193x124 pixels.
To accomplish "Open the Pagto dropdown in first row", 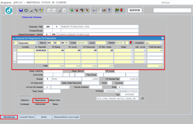I will point(132,50).
